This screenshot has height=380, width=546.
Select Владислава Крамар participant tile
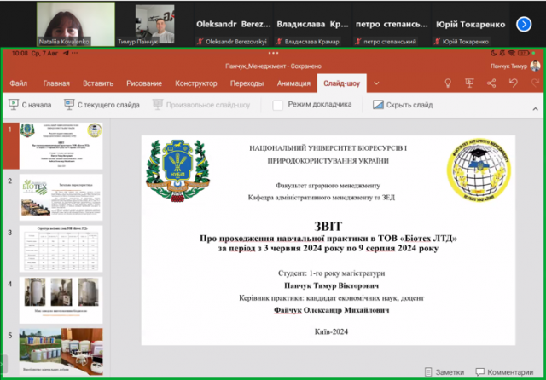point(313,25)
